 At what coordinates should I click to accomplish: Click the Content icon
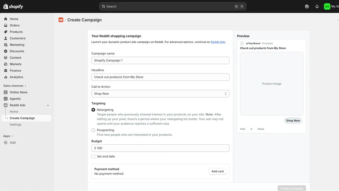(6, 58)
